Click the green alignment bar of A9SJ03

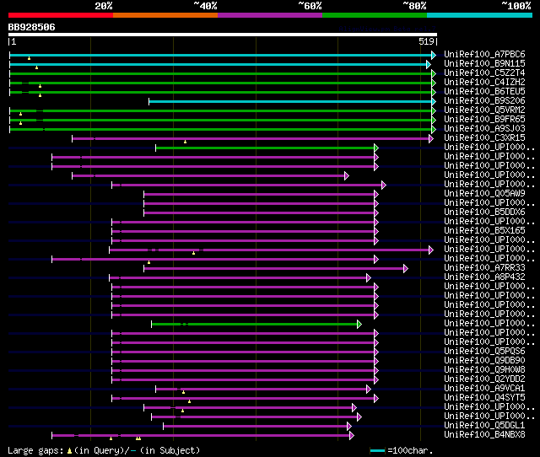(x=220, y=129)
